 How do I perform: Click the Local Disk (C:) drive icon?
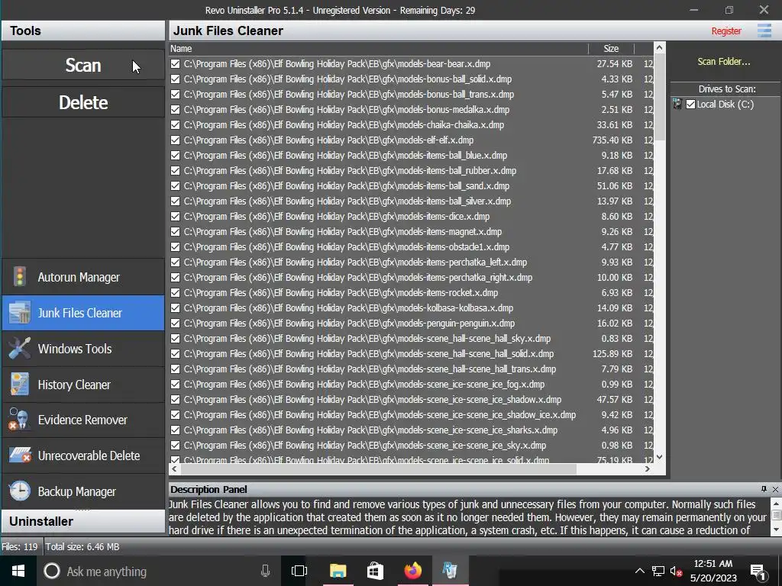pyautogui.click(x=677, y=104)
